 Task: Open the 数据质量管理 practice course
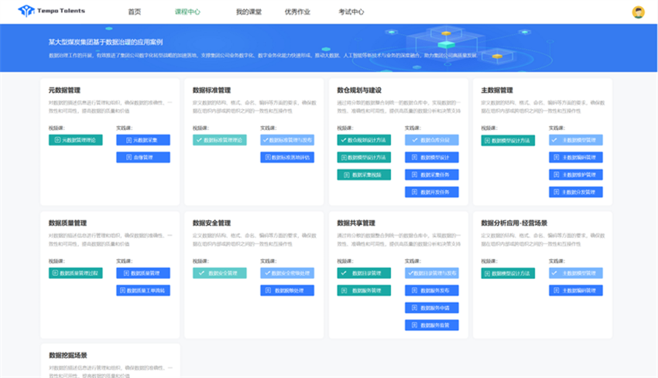pos(143,273)
